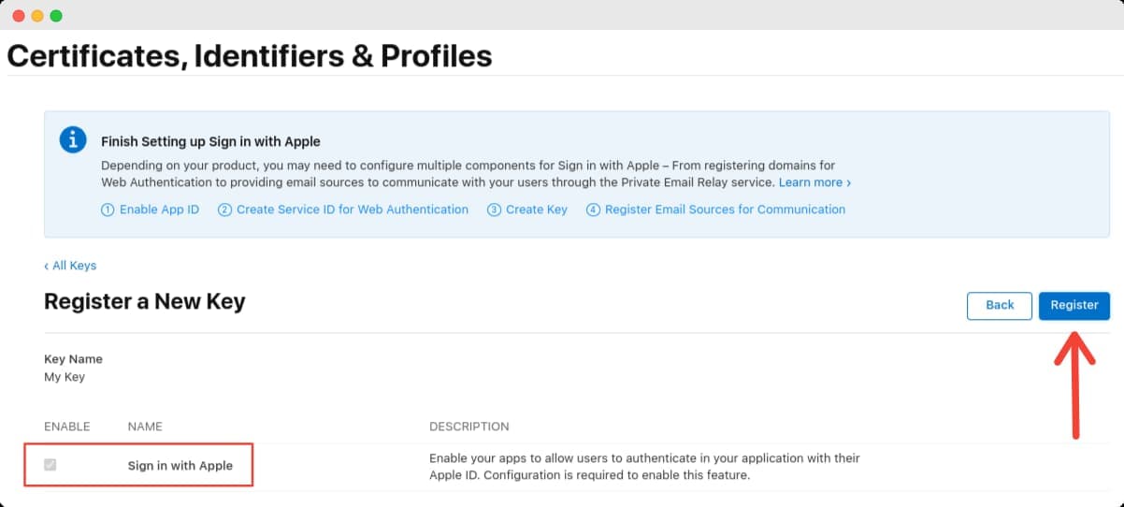
Task: Click the green maximize window button
Action: 56,16
